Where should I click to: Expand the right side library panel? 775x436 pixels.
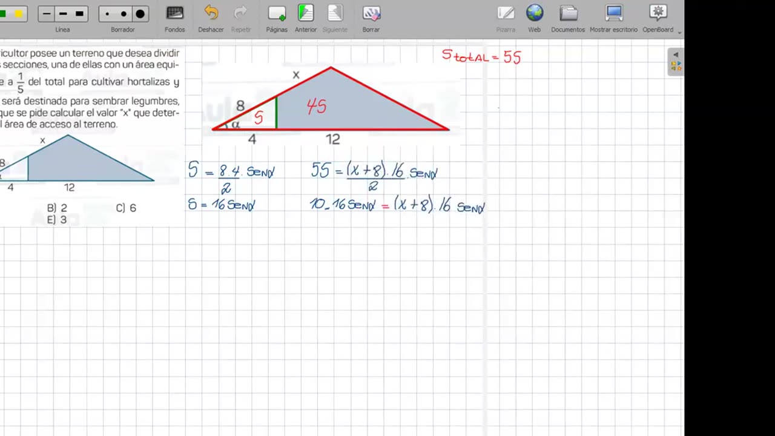point(676,61)
